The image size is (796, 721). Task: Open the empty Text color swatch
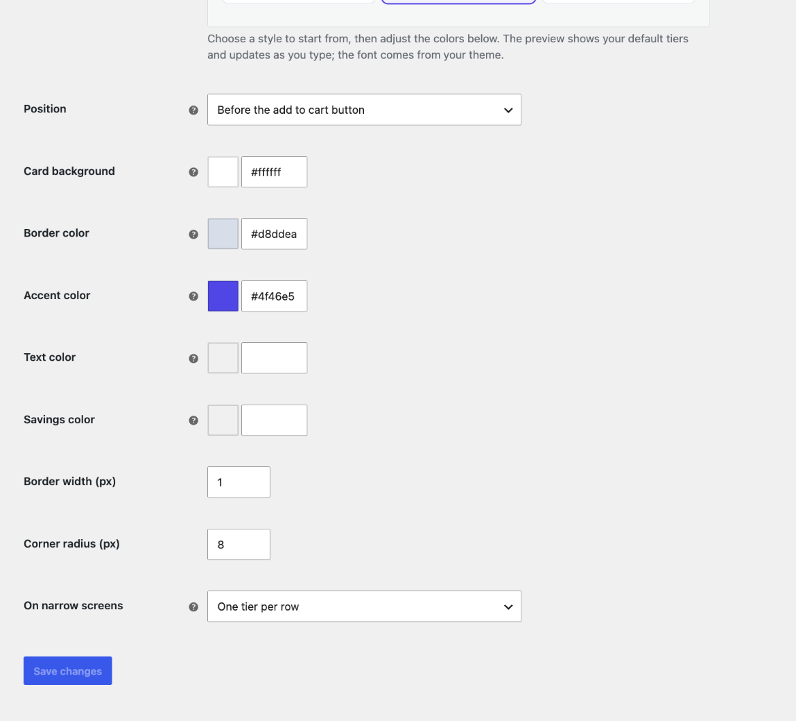223,357
